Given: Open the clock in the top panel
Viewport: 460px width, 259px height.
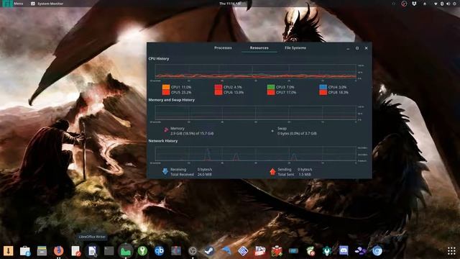Looking at the screenshot, I should tap(230, 4).
